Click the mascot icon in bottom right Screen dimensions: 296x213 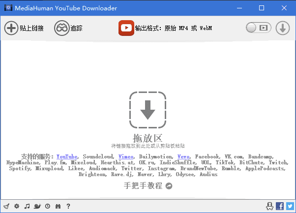point(269,206)
